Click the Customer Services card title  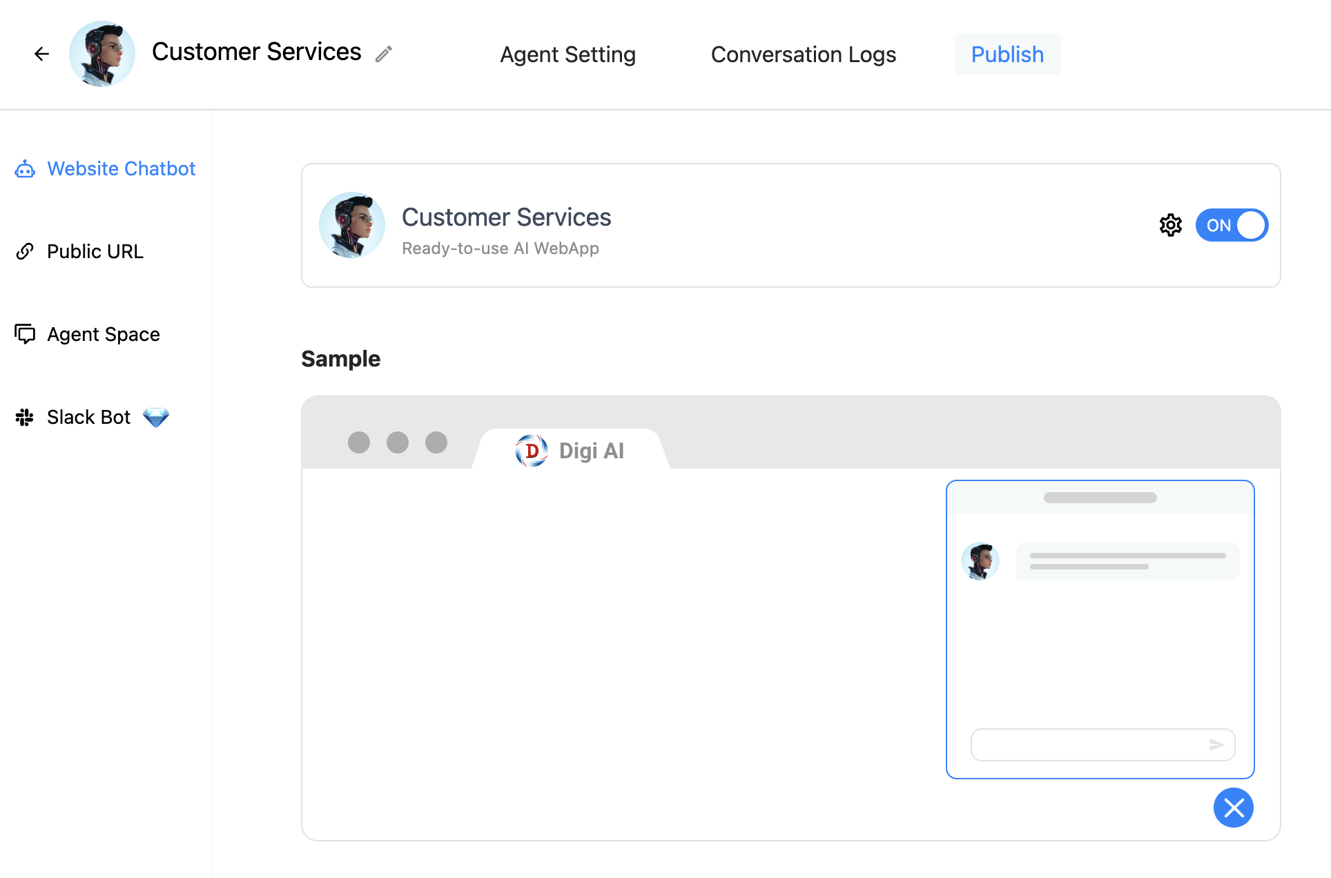point(506,217)
